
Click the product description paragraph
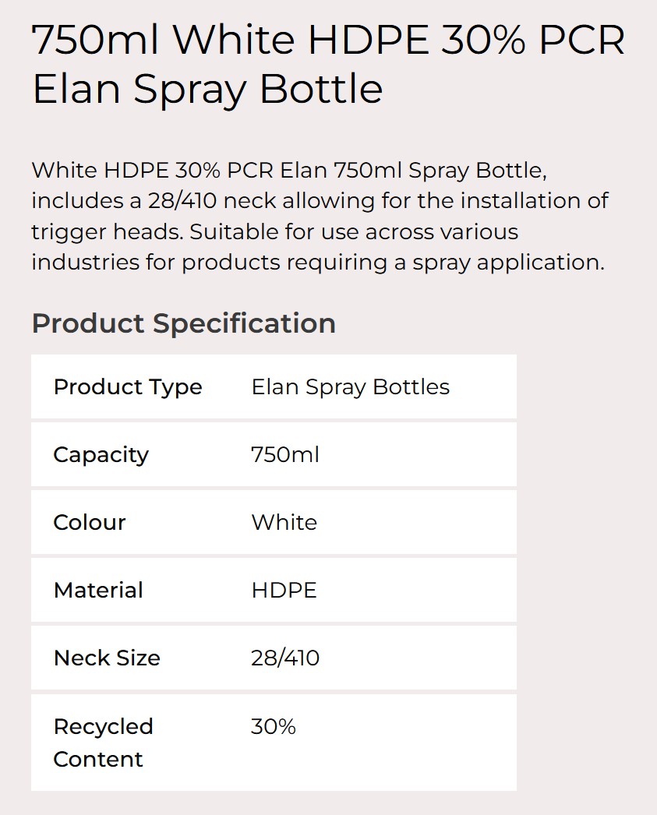[320, 217]
